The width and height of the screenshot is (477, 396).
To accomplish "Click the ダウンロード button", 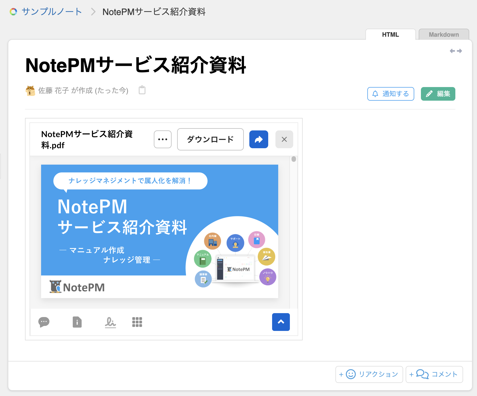I will coord(210,139).
